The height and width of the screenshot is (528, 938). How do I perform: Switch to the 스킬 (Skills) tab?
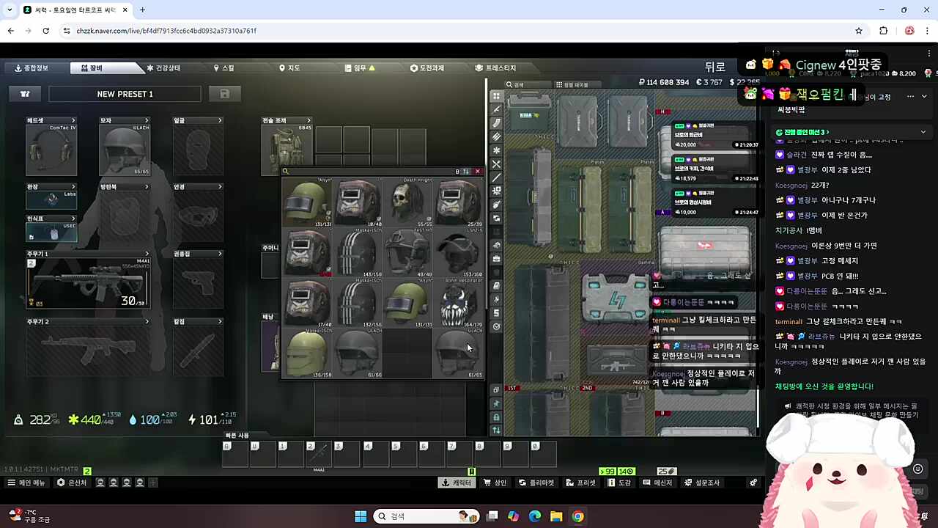224,68
